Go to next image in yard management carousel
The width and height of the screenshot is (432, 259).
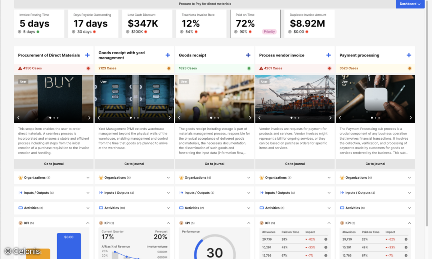tap(170, 118)
